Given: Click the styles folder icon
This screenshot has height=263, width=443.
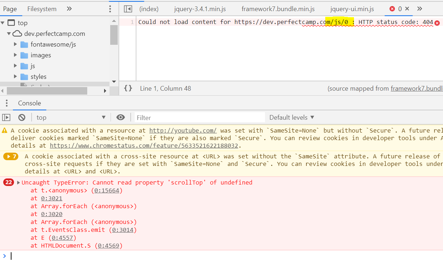Looking at the screenshot, I should [24, 77].
